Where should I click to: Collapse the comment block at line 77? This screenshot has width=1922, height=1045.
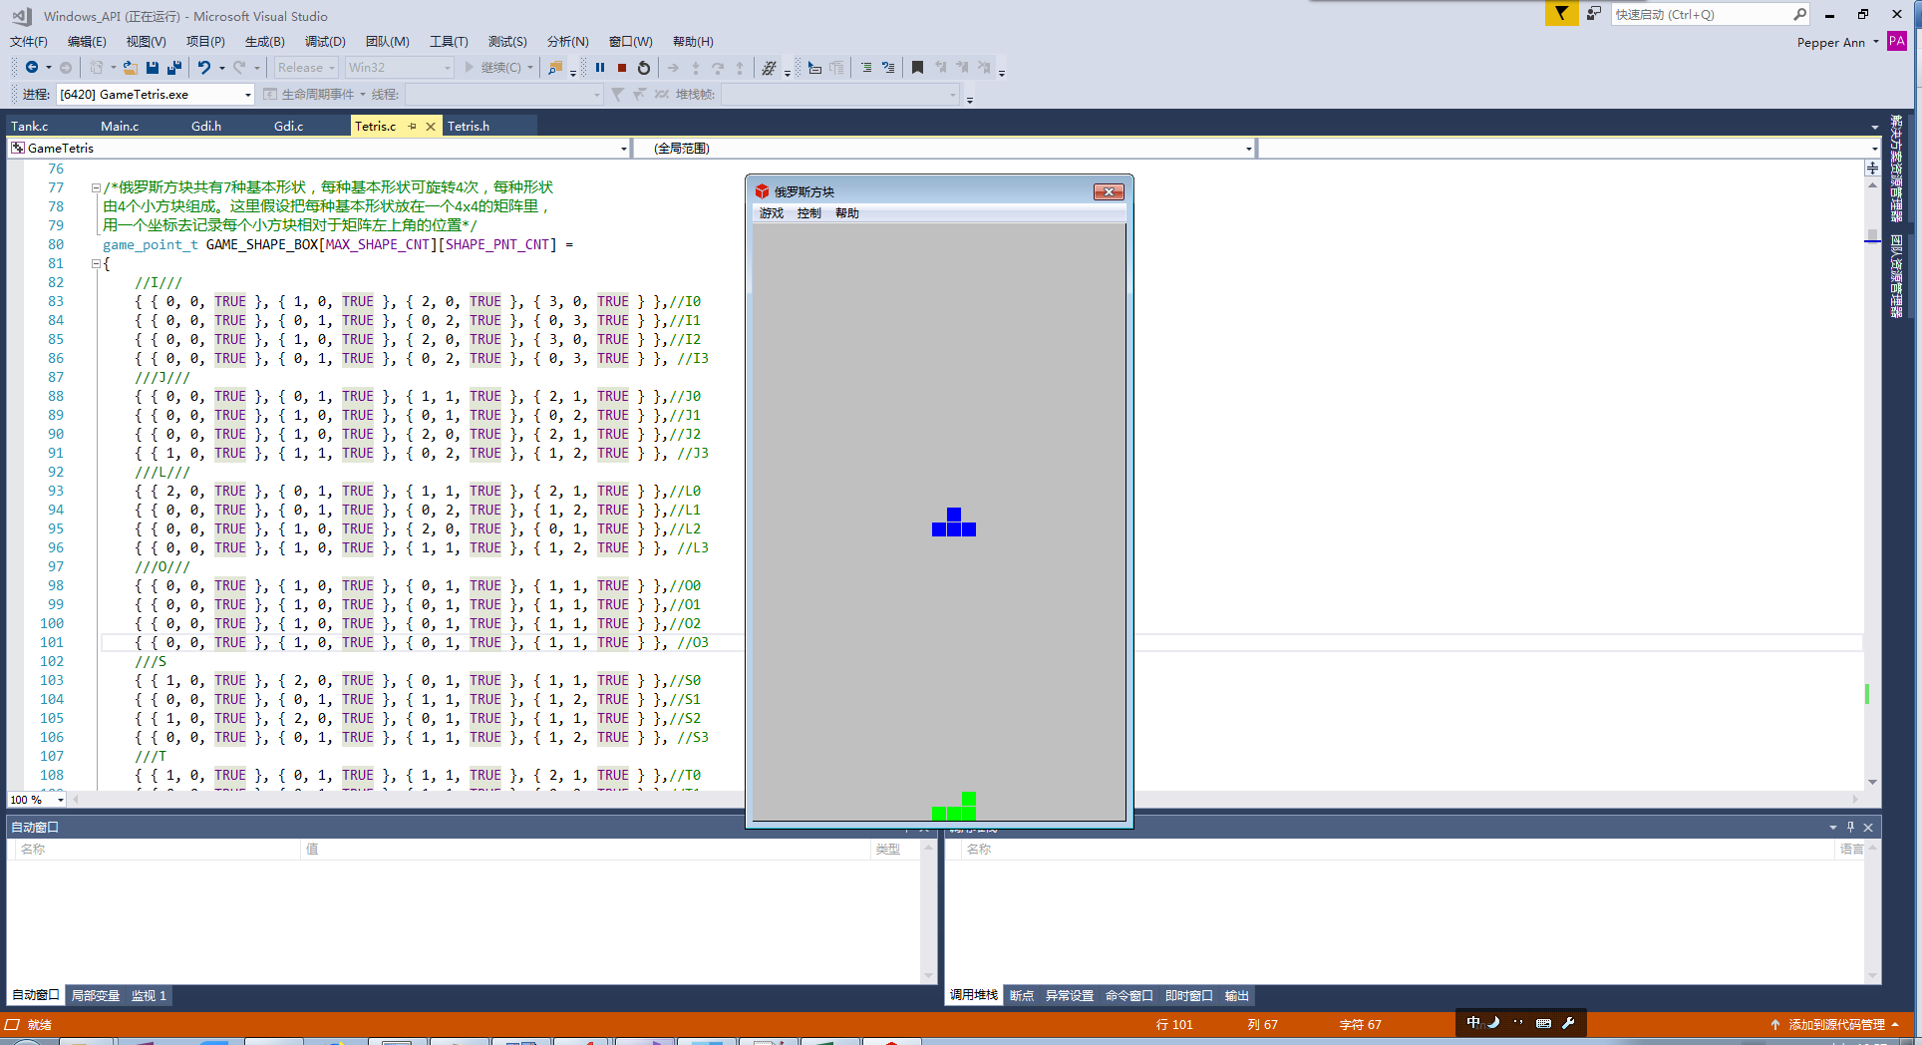coord(96,187)
